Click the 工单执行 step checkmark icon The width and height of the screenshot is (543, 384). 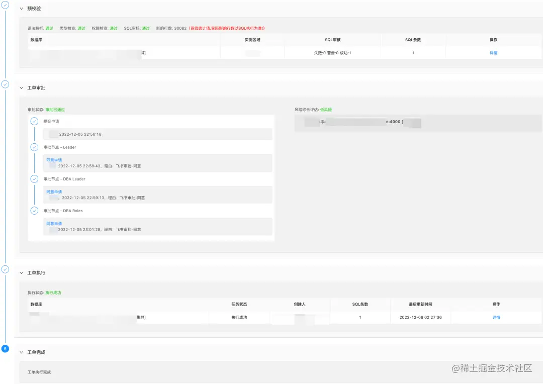point(5,269)
